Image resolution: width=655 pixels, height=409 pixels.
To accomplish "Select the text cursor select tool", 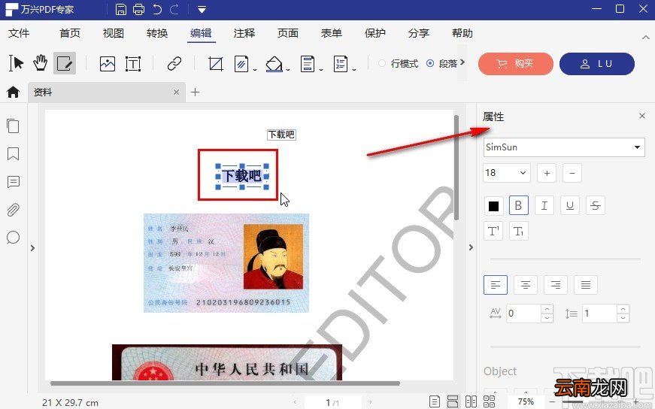I will [17, 63].
